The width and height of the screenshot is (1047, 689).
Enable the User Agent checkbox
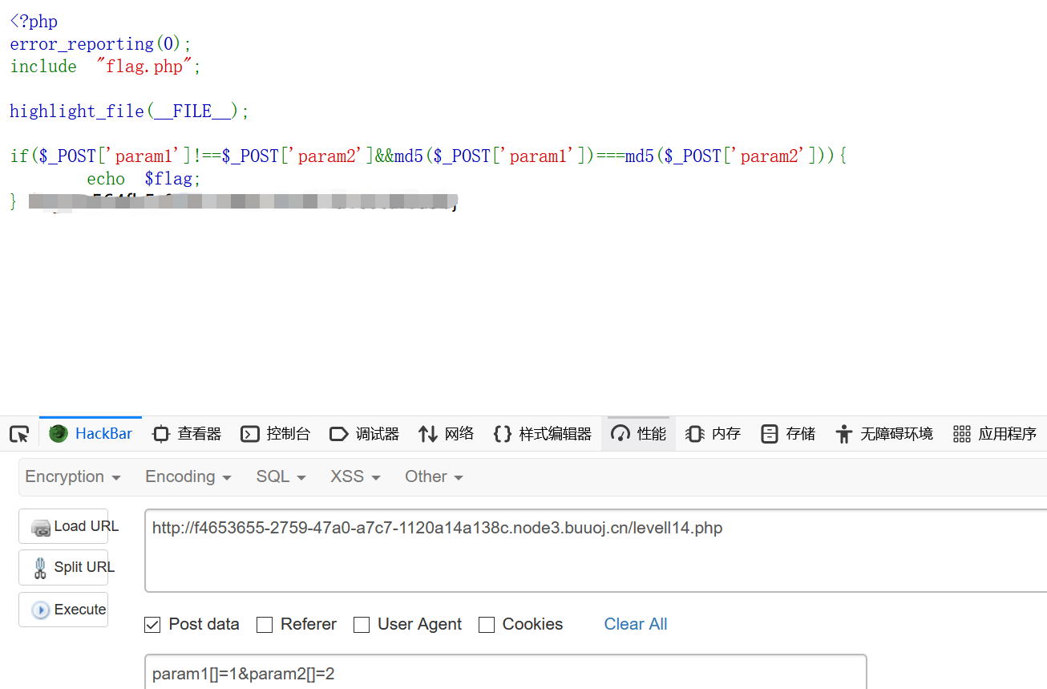362,624
